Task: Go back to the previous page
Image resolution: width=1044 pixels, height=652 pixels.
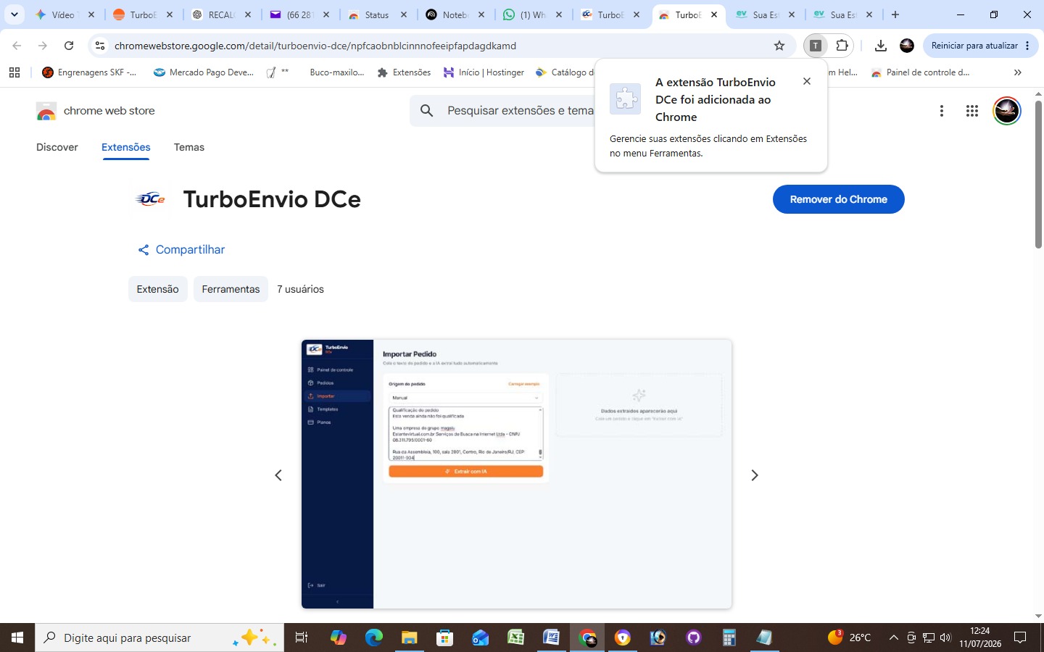Action: pos(17,46)
